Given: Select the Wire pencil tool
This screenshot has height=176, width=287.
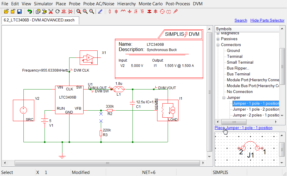Looking at the screenshot, I should tap(100, 12).
